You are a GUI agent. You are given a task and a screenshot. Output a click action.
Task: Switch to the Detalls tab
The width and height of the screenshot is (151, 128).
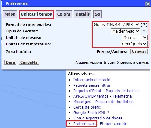tap(83, 14)
